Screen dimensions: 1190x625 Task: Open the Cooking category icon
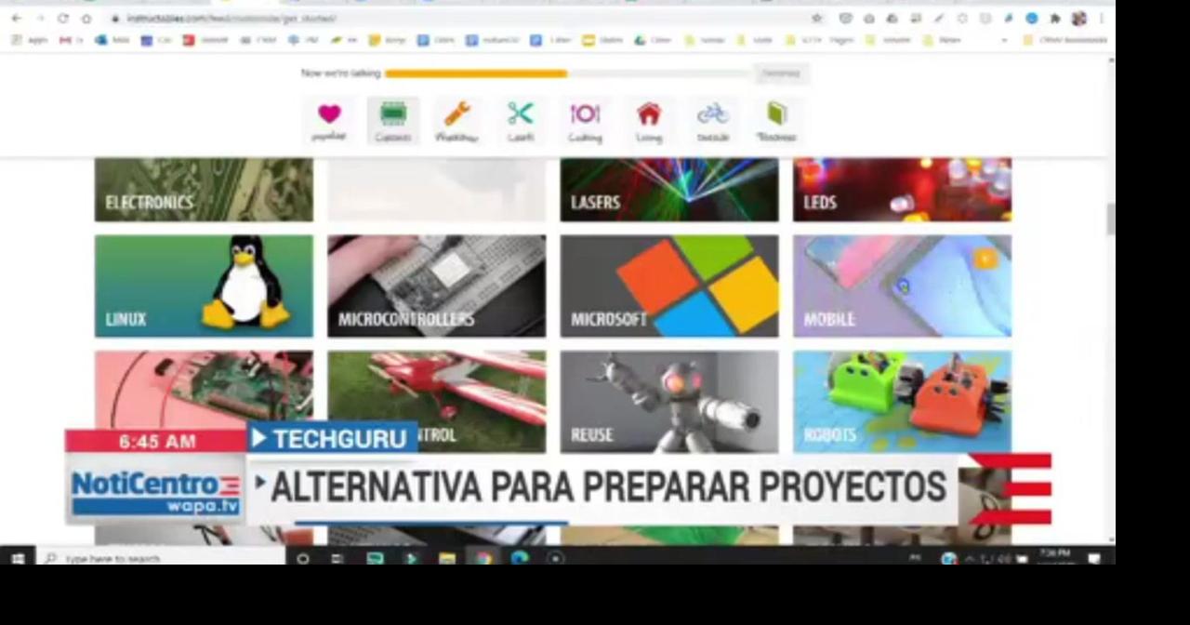tap(585, 119)
